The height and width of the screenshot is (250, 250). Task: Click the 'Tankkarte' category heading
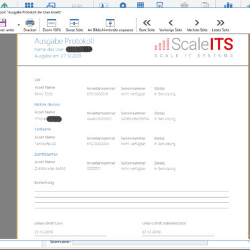point(43,129)
